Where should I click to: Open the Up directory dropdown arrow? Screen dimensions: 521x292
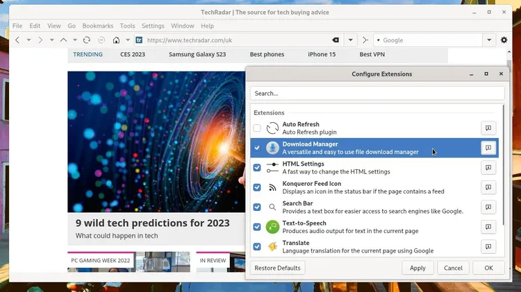point(75,40)
